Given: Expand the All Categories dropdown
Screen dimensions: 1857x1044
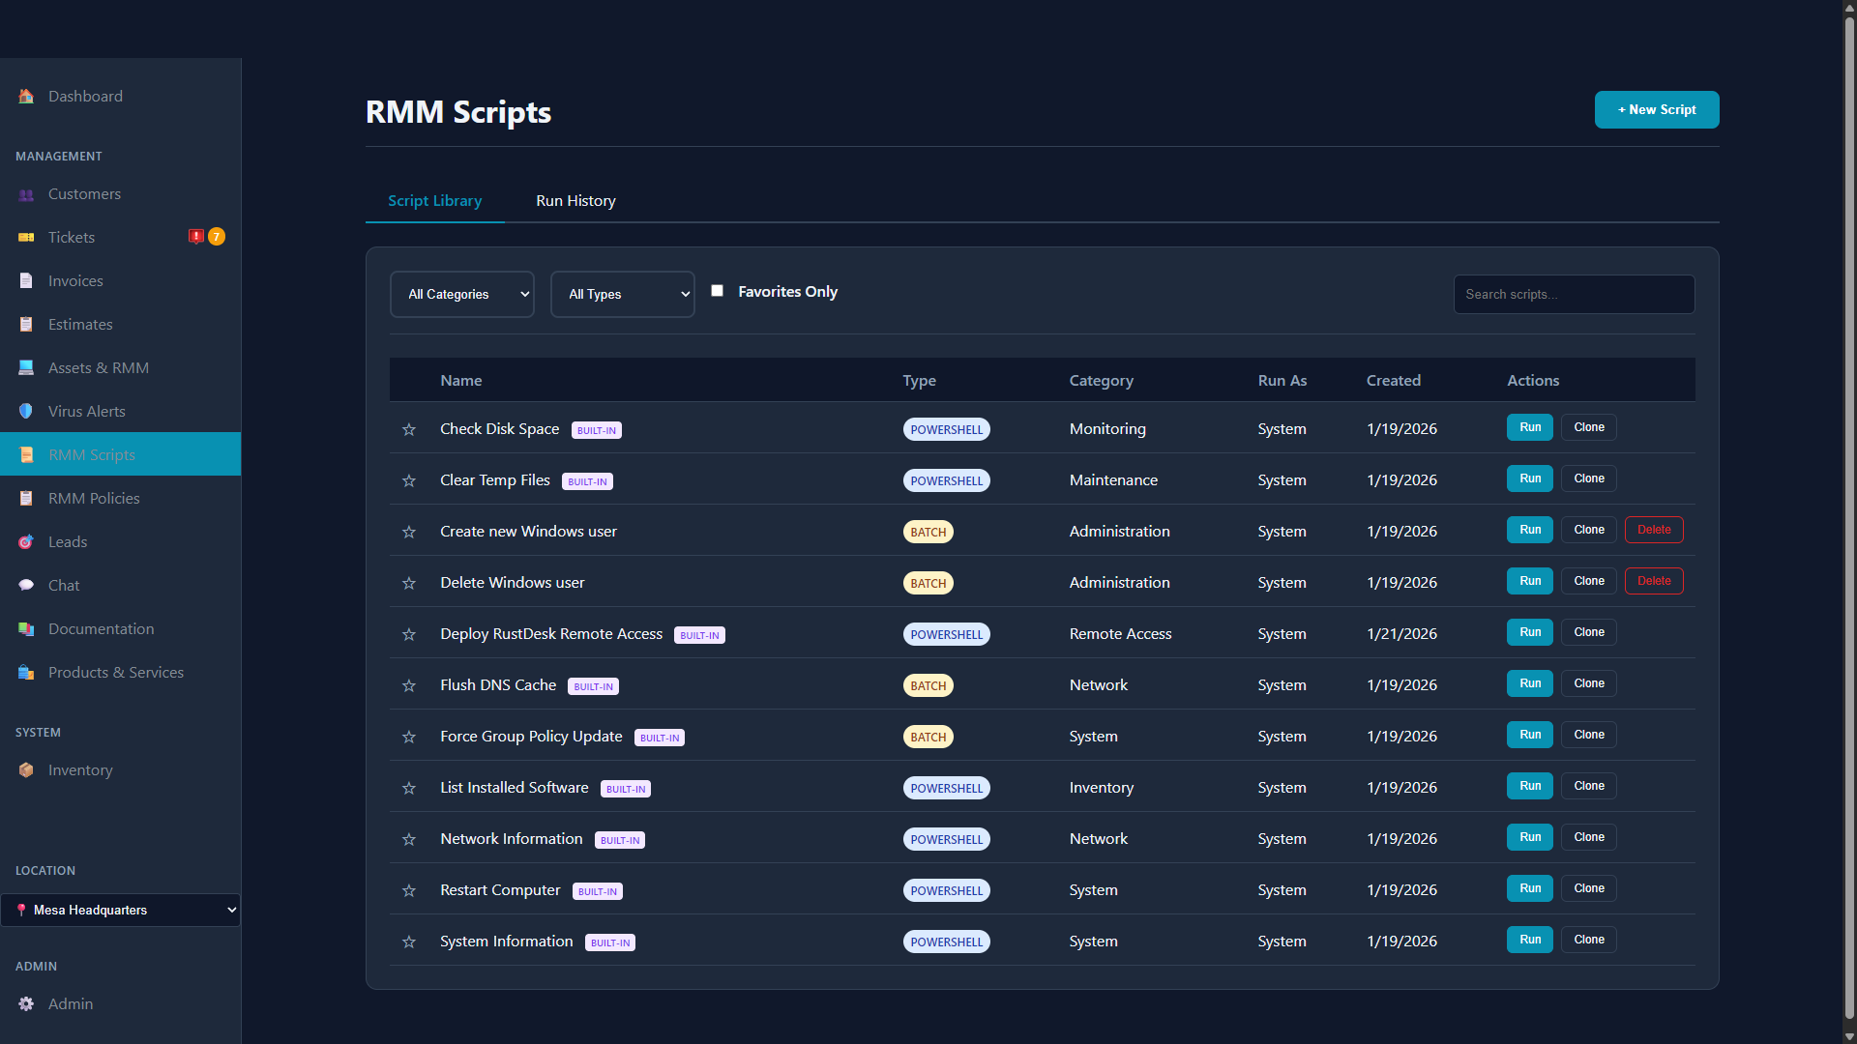Looking at the screenshot, I should click(461, 294).
